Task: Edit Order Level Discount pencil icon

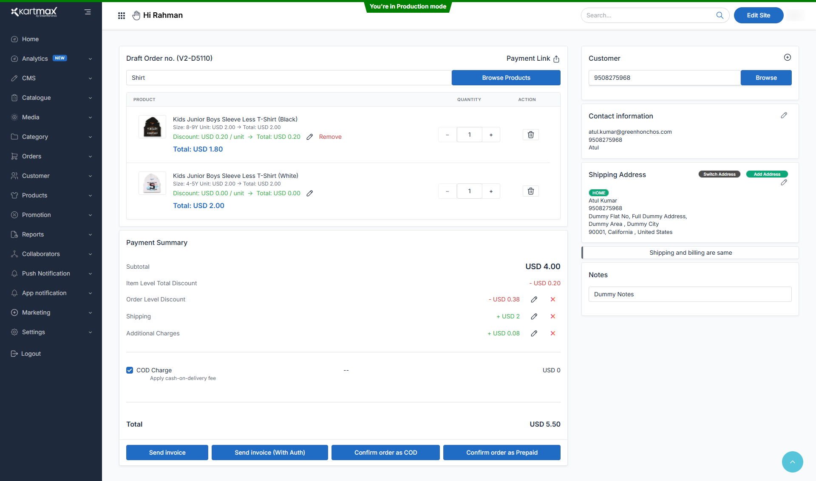Action: [534, 299]
